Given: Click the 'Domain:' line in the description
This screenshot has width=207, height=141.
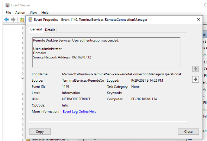Looking at the screenshot, I should pyautogui.click(x=40, y=53).
